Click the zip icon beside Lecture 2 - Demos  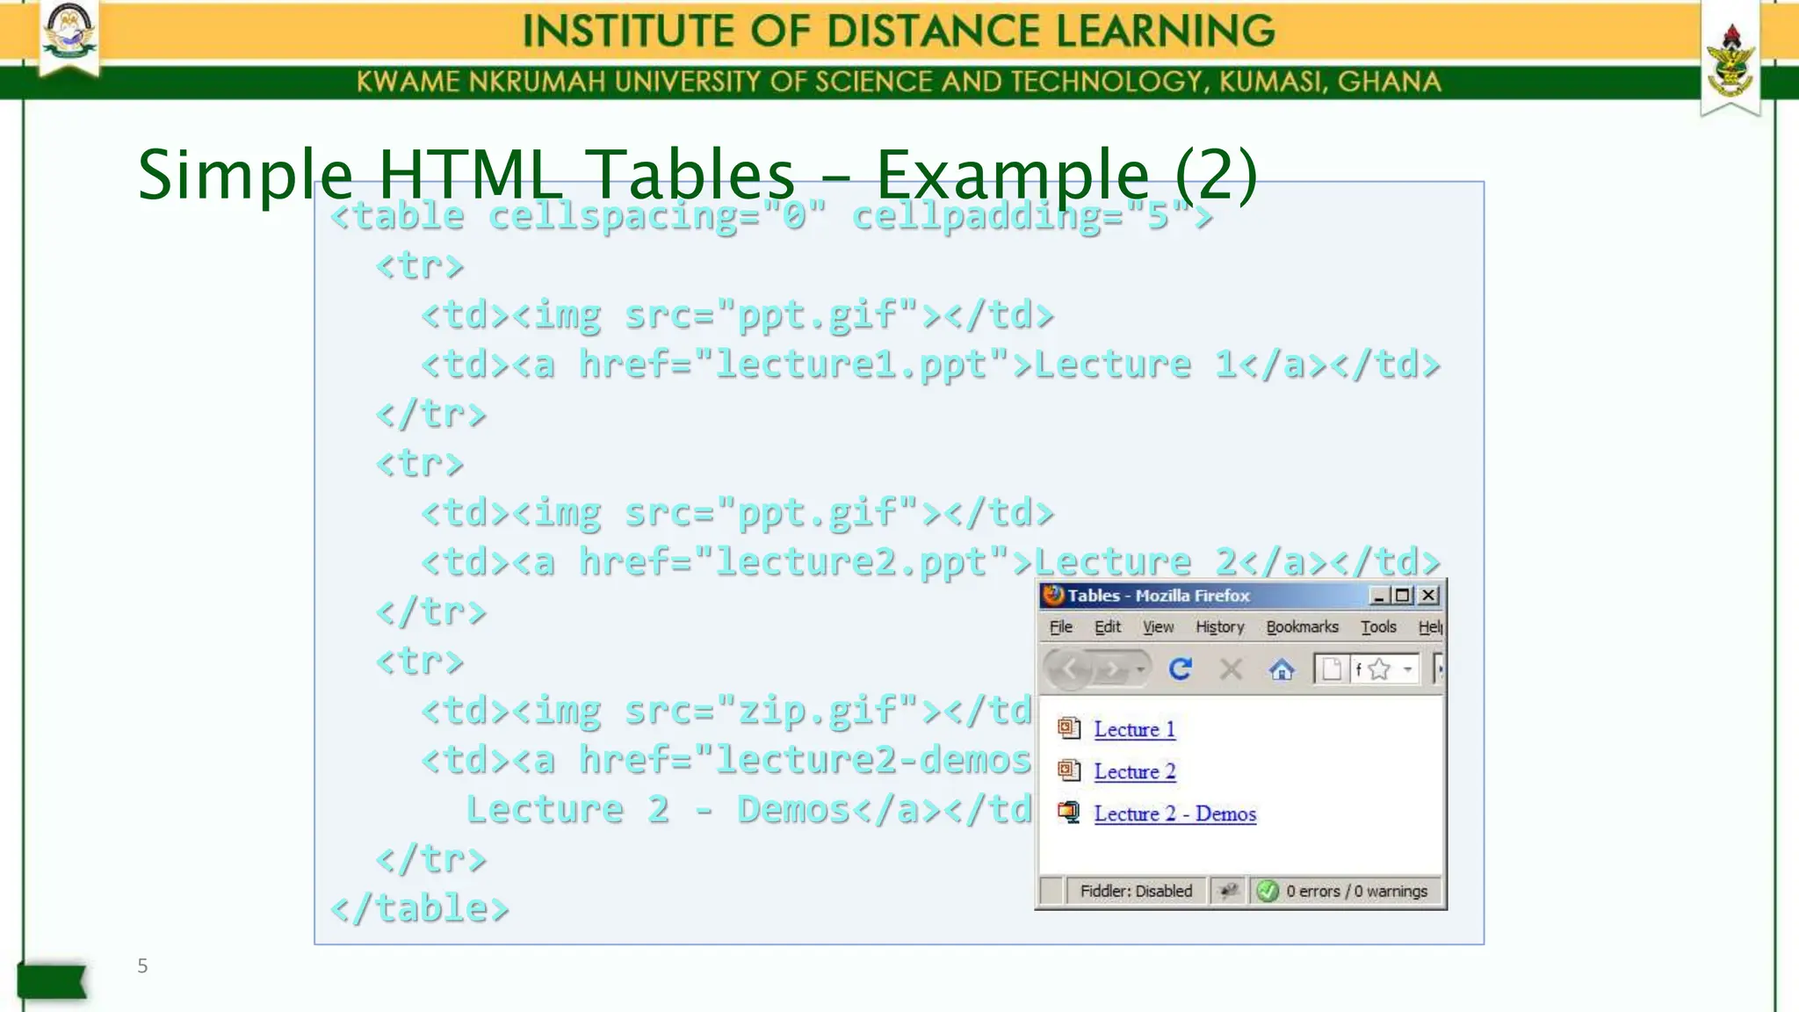point(1068,813)
